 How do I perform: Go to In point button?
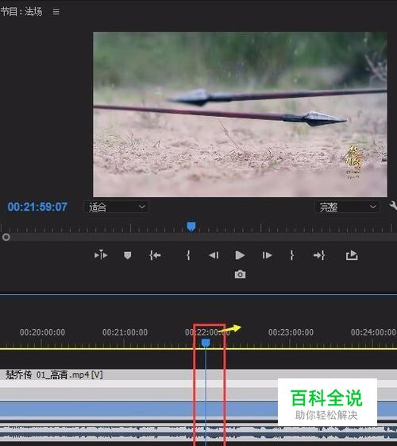[x=155, y=255]
